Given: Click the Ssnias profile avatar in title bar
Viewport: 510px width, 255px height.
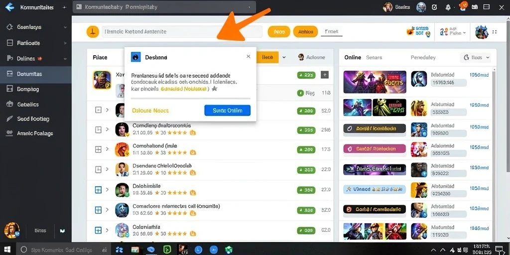Looking at the screenshot, I should [x=387, y=7].
